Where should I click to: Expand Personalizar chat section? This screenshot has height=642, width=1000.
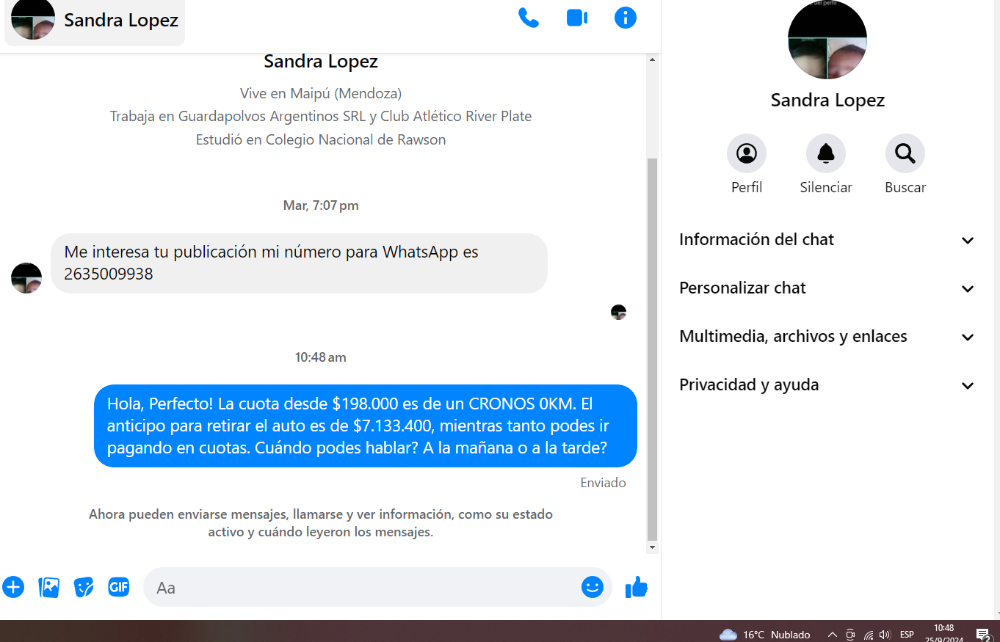pos(827,288)
